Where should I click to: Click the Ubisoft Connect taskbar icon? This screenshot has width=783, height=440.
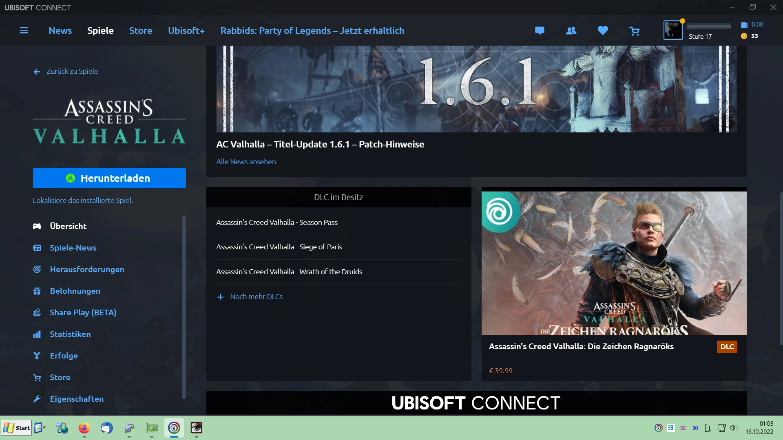pos(174,428)
